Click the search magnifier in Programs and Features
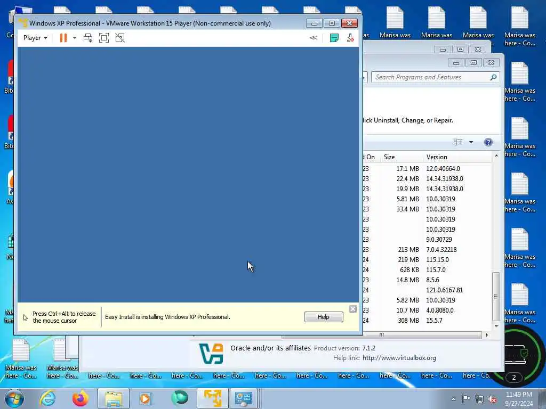546x409 pixels. pos(493,77)
